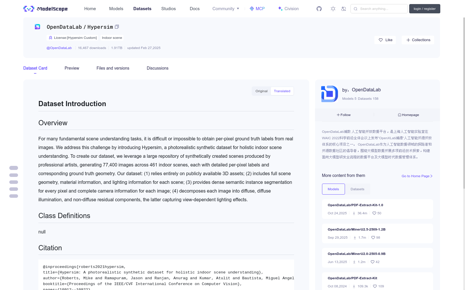Select the Dataset Card tab

point(35,68)
